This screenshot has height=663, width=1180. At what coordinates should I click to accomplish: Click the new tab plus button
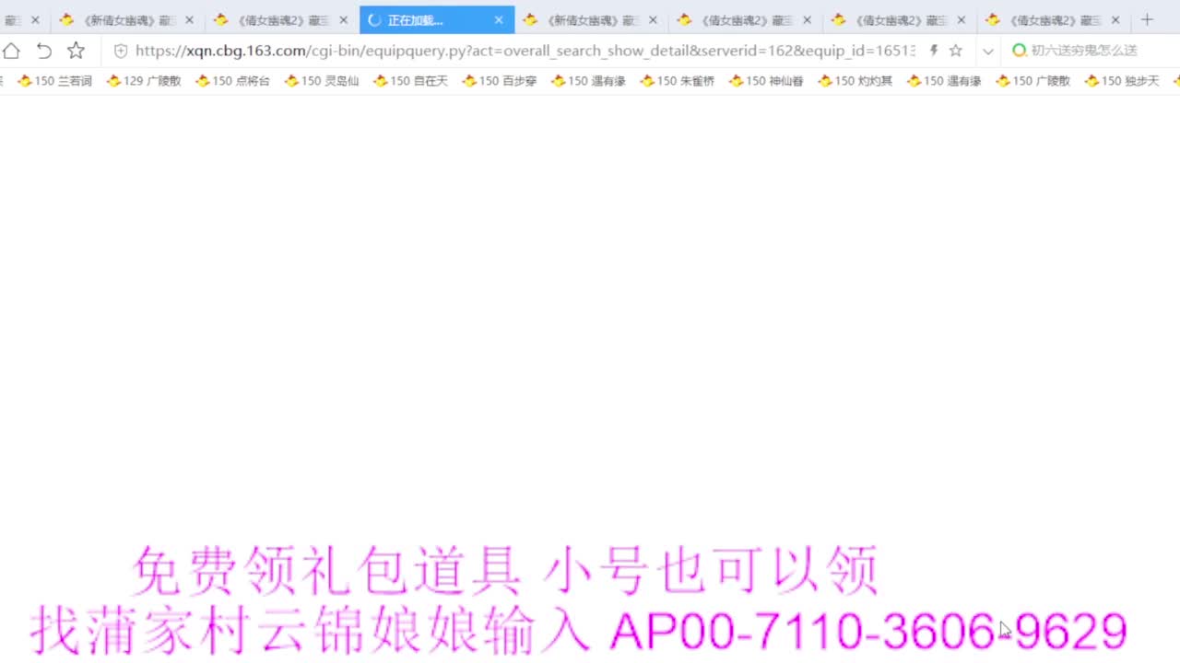click(x=1147, y=19)
